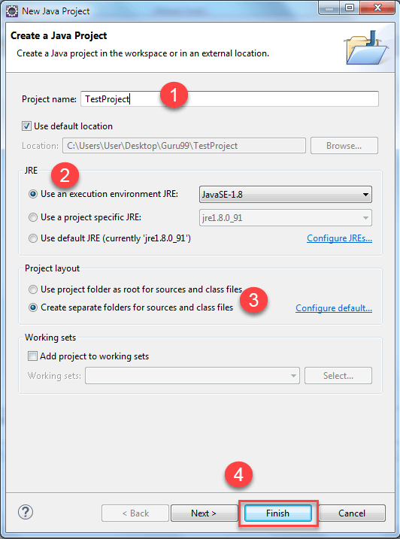Click the Next button

pyautogui.click(x=204, y=513)
